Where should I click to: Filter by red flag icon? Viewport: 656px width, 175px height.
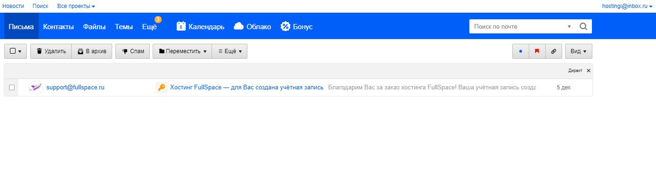tap(537, 51)
